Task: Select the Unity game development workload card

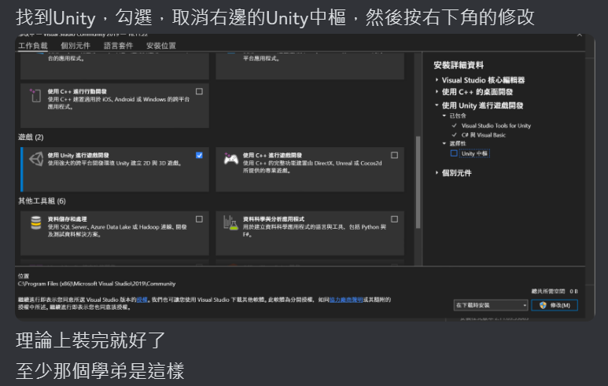Action: (115, 169)
